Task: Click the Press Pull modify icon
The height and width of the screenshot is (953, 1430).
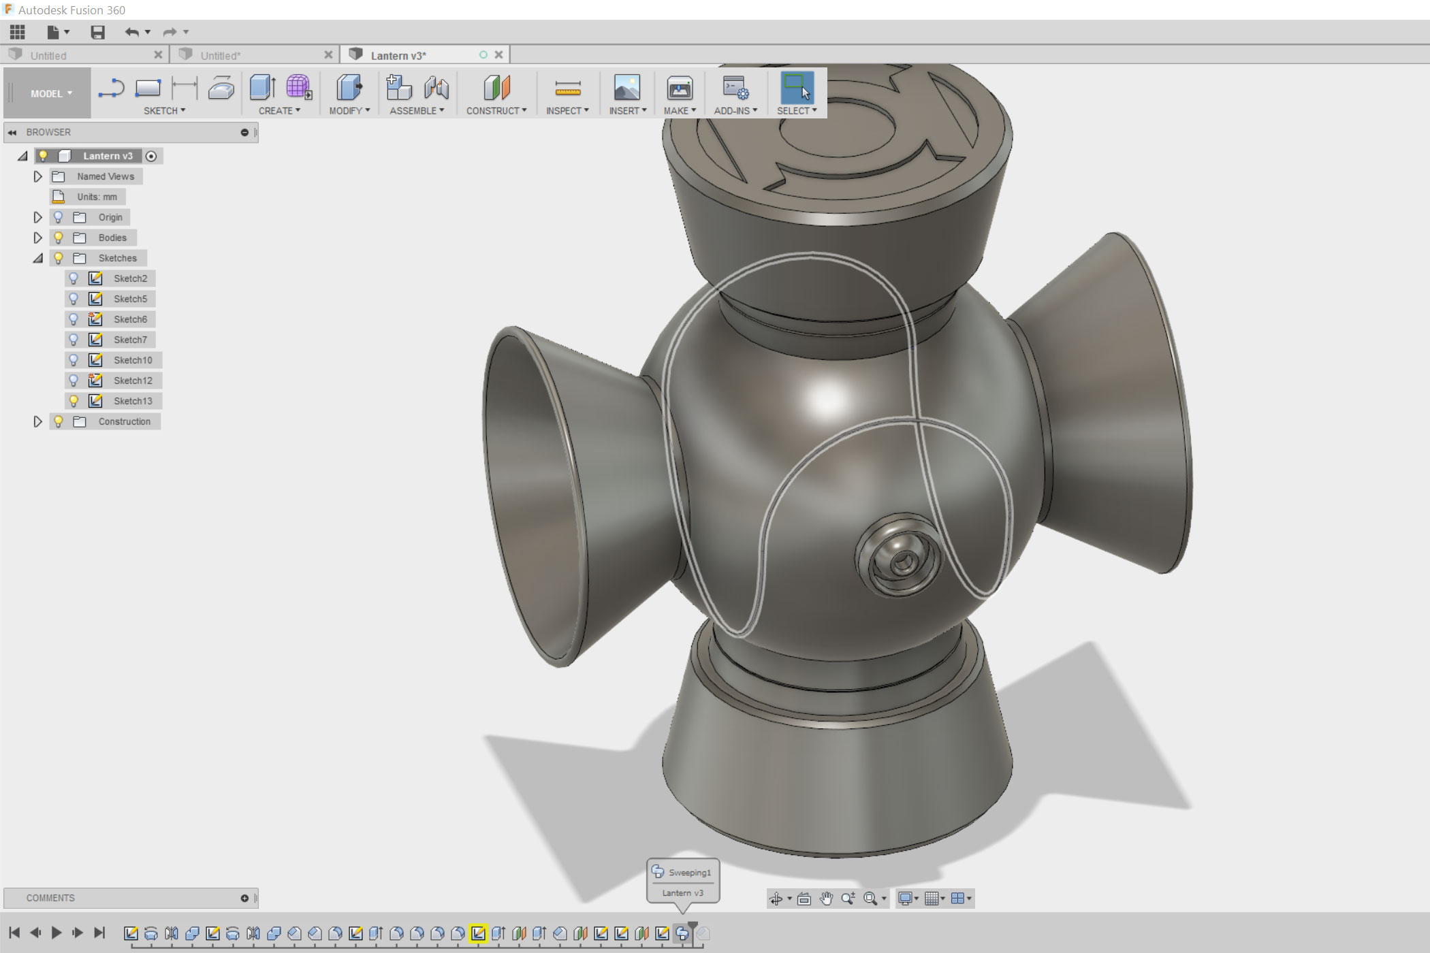Action: click(x=349, y=88)
